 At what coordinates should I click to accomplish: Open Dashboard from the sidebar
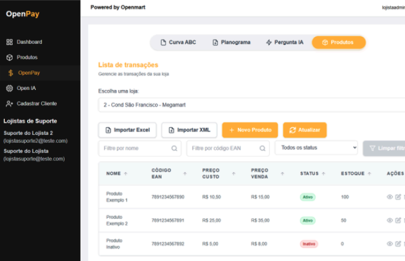[29, 42]
